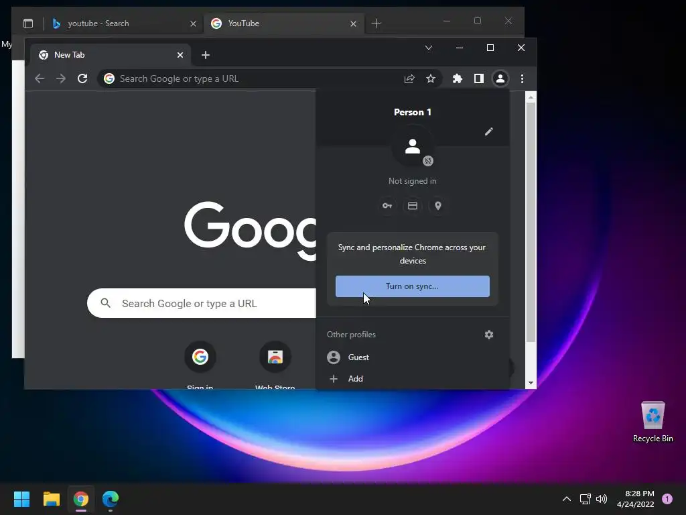Open the Windows Start menu

tap(21, 499)
